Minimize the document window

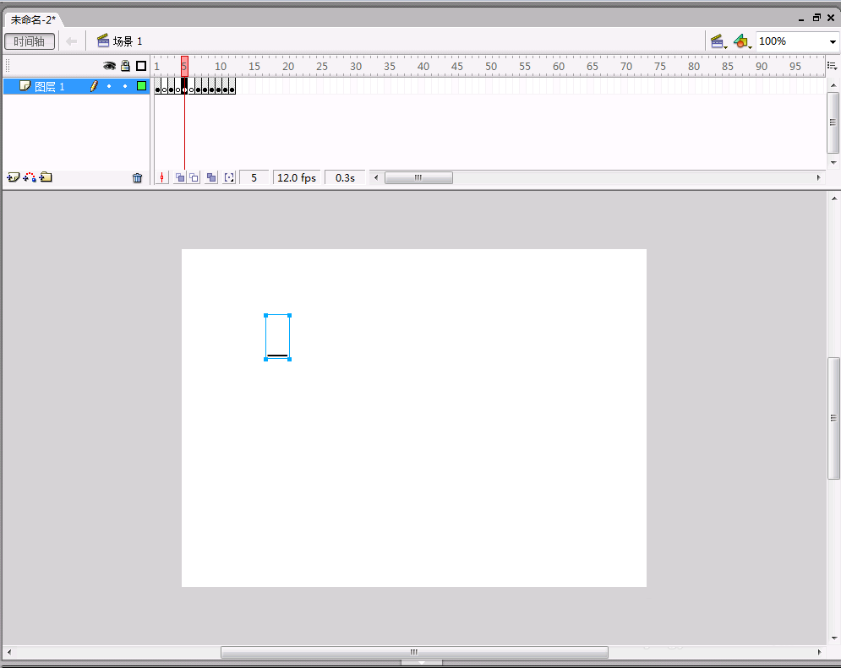[801, 19]
